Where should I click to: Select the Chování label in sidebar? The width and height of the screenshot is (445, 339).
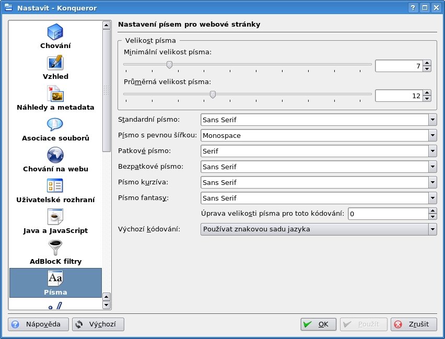[55, 46]
